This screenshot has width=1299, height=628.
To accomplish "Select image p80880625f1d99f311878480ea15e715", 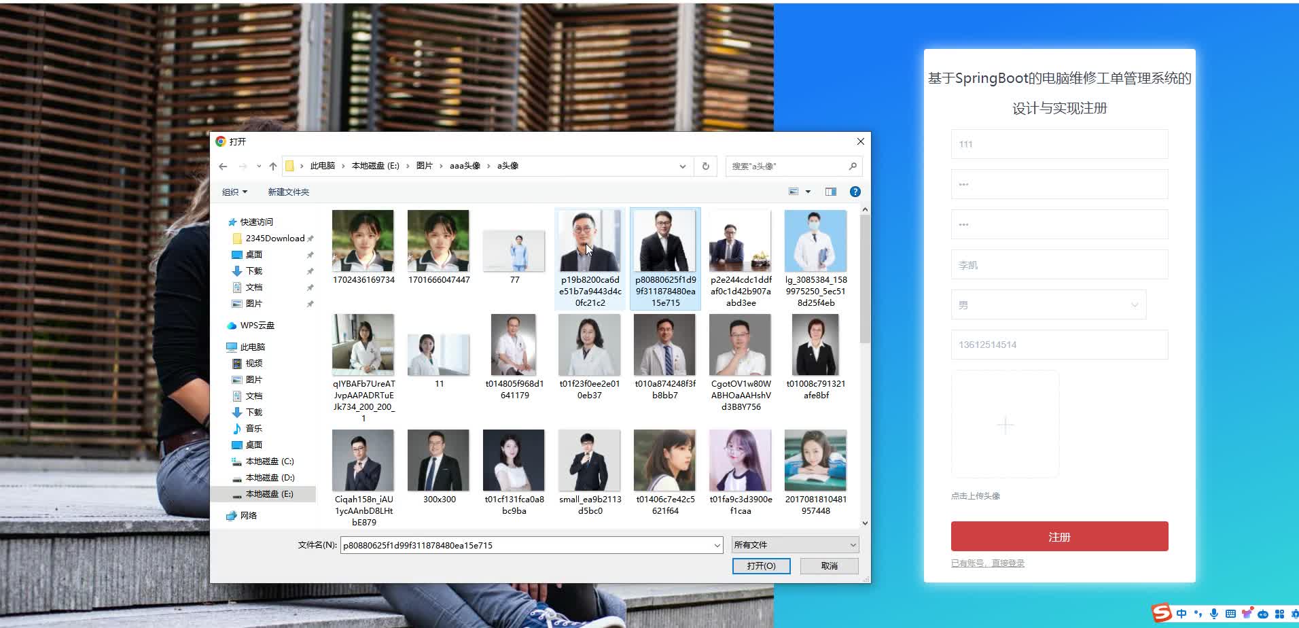I will point(664,258).
